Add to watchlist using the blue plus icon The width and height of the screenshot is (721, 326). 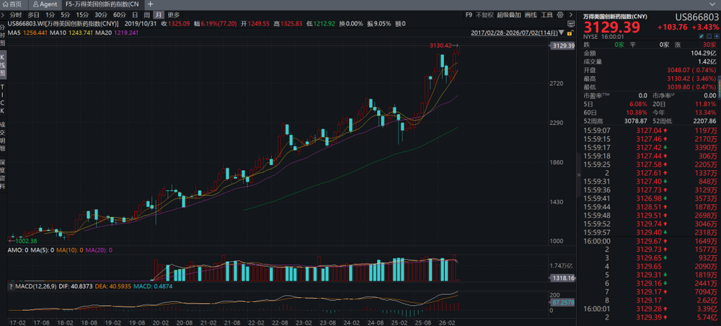click(x=717, y=36)
